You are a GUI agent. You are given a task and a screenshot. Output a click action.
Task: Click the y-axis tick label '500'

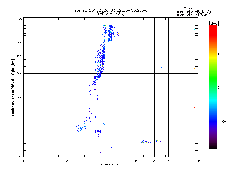tap(20, 42)
